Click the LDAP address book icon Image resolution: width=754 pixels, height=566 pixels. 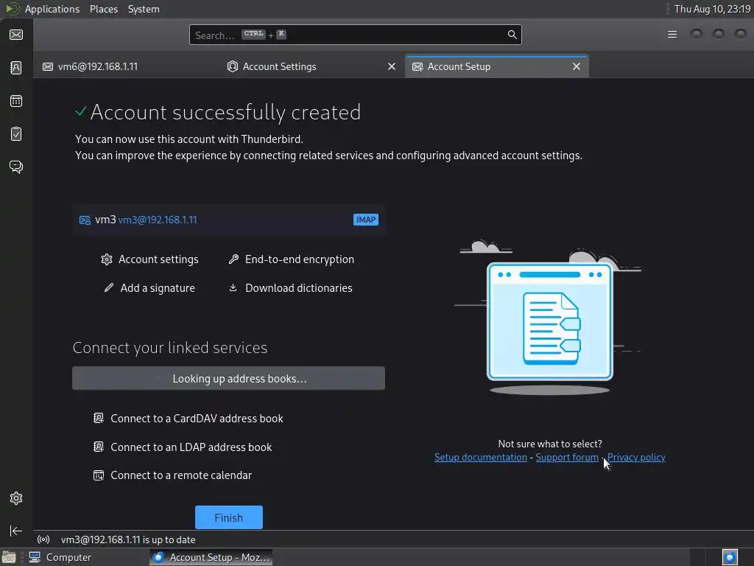click(99, 447)
